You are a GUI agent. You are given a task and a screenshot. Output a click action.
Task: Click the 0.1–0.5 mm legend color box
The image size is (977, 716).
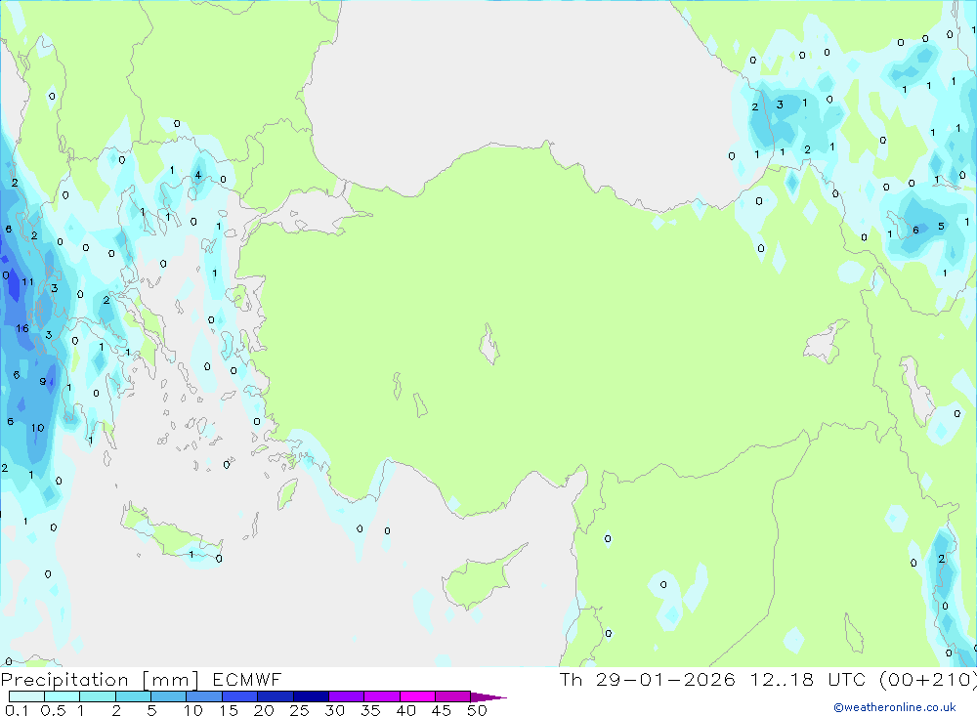pyautogui.click(x=26, y=696)
